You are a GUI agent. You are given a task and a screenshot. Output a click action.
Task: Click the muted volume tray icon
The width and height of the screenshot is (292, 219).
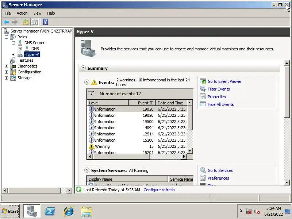257,211
